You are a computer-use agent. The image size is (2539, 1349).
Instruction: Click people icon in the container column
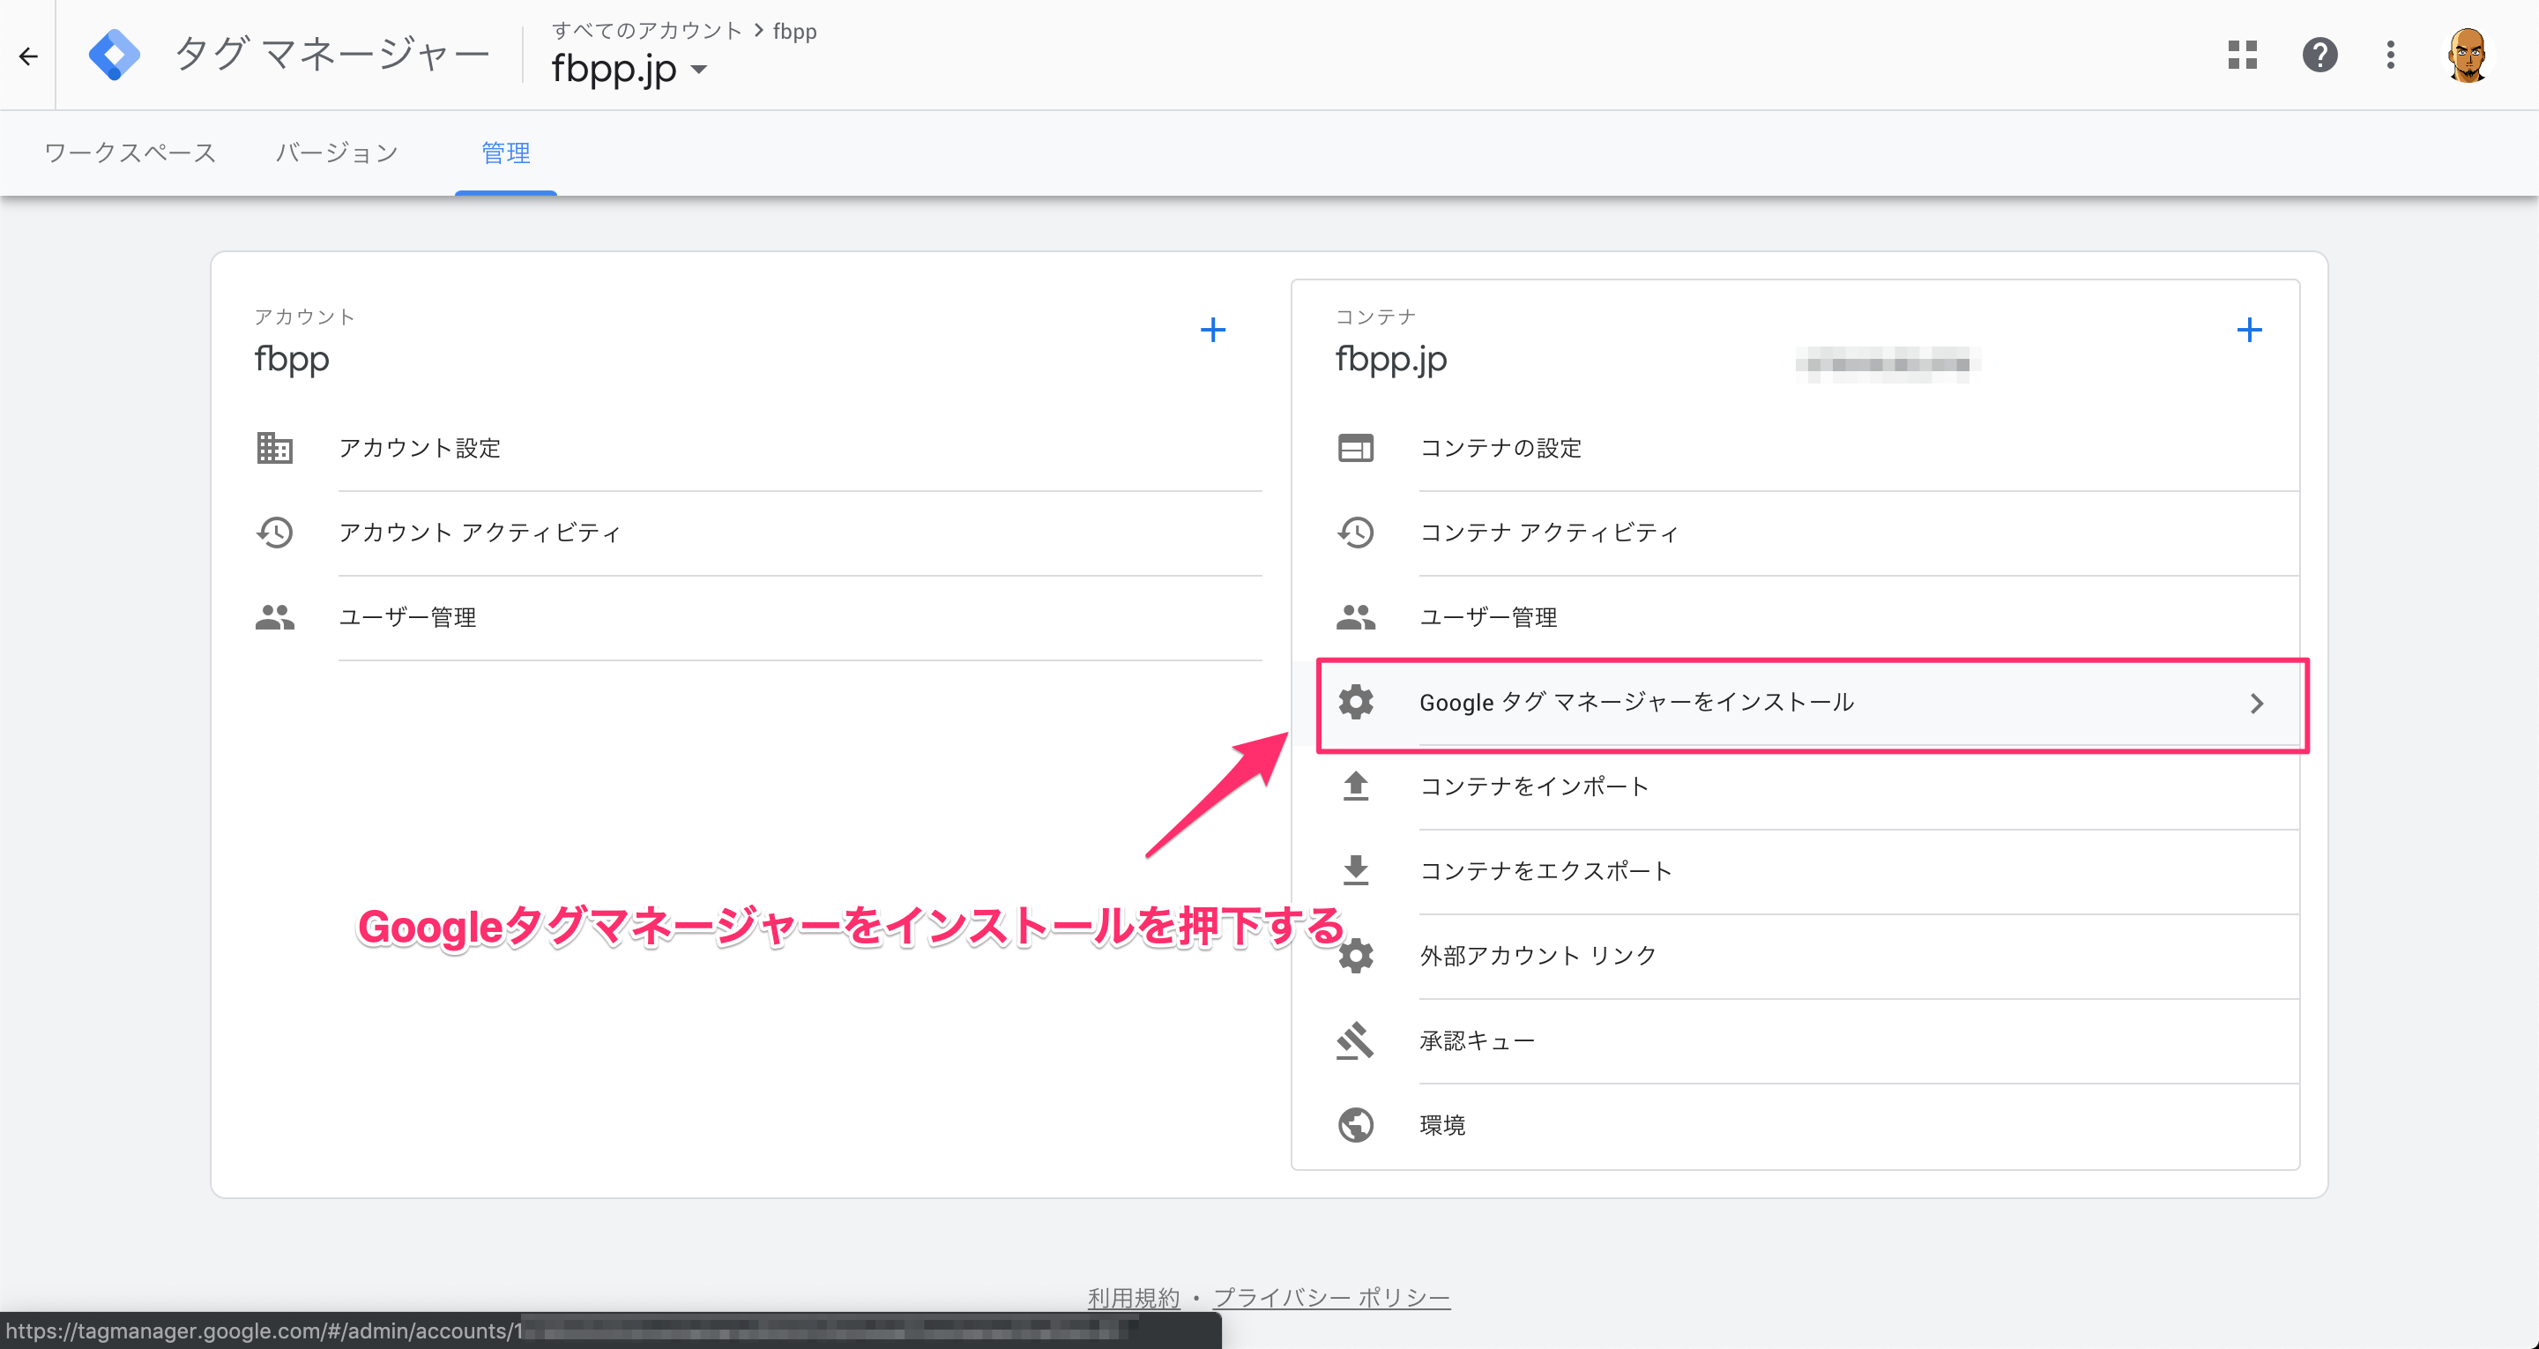1355,617
